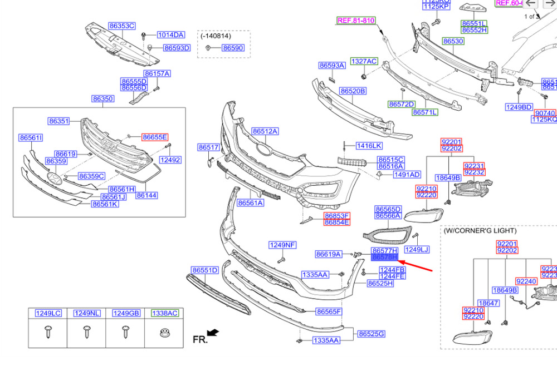Click the 1338AC nut icon in table
The width and height of the screenshot is (557, 386).
(x=164, y=333)
